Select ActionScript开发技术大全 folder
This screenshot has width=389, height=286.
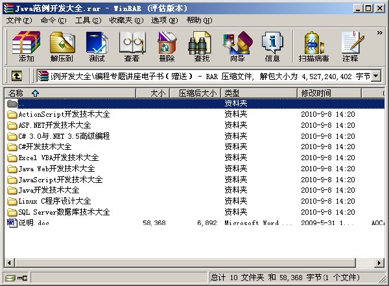pyautogui.click(x=64, y=114)
